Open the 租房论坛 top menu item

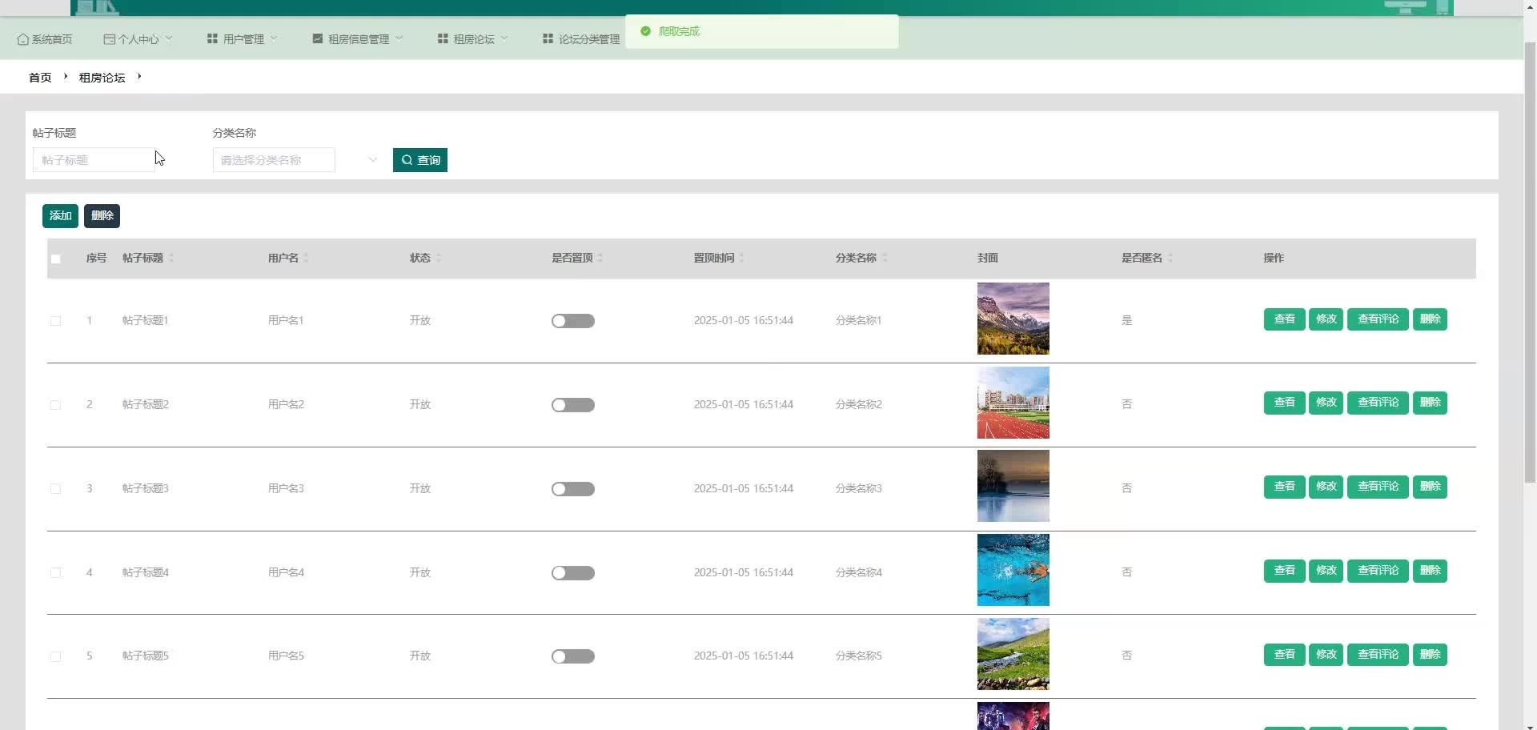(473, 39)
